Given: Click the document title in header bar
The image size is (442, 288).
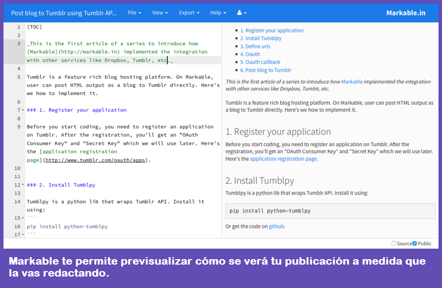Looking at the screenshot, I should (x=64, y=13).
